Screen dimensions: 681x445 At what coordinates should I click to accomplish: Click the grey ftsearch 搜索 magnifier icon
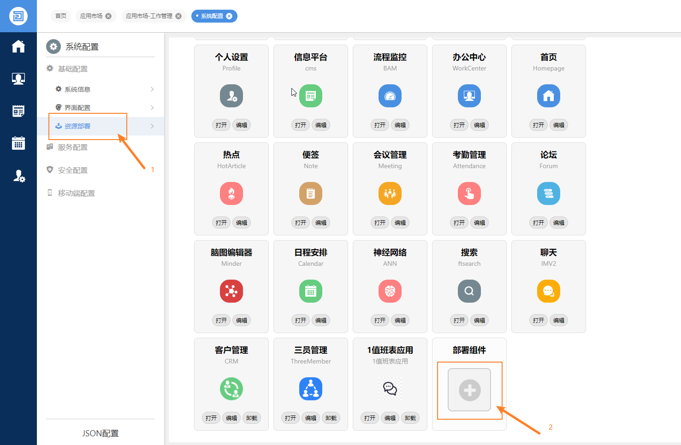pos(469,291)
